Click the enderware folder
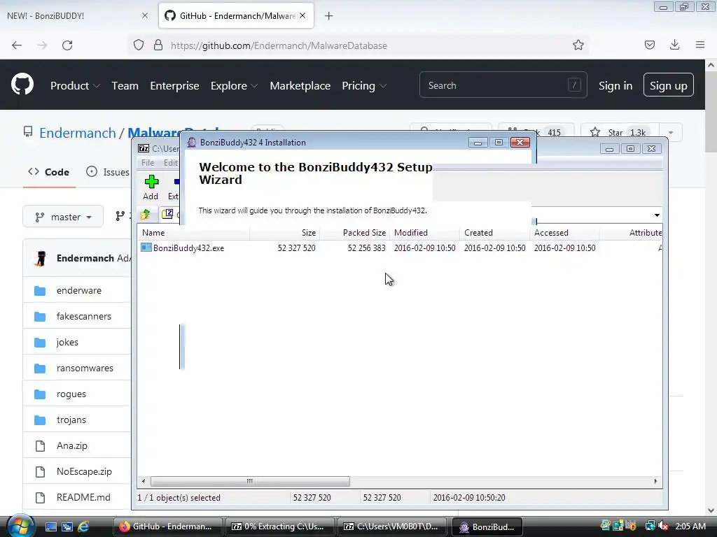The height and width of the screenshot is (537, 717). pos(79,290)
